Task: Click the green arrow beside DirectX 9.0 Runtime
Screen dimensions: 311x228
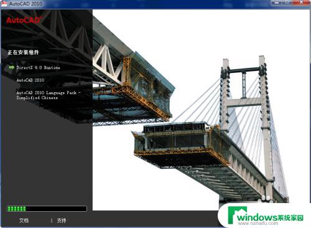Action: [x=12, y=67]
